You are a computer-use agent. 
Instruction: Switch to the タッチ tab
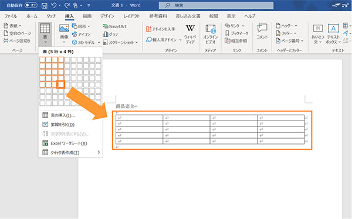51,16
